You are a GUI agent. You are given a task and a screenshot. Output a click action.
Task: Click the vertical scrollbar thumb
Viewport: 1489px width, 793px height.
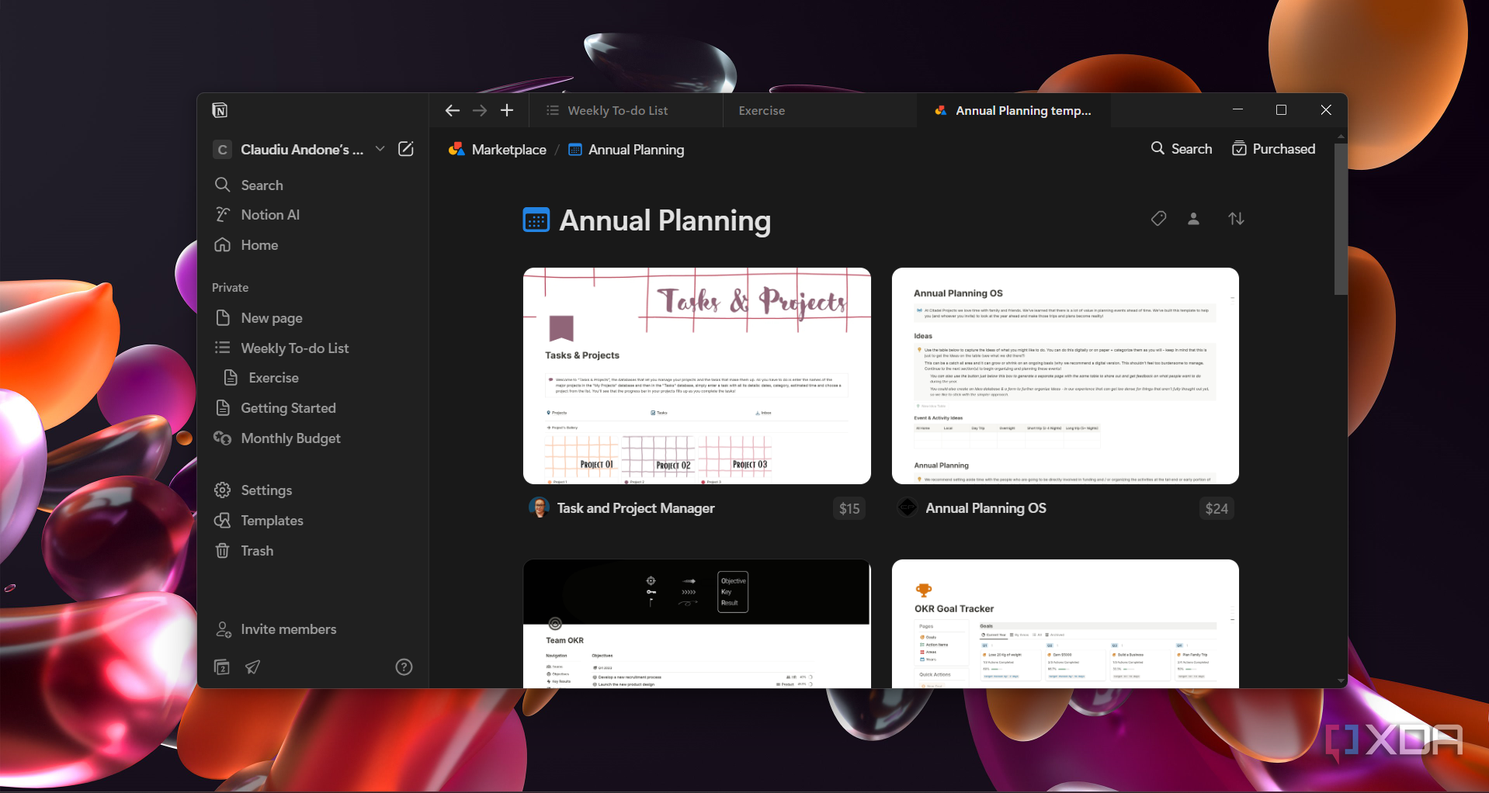1341,218
